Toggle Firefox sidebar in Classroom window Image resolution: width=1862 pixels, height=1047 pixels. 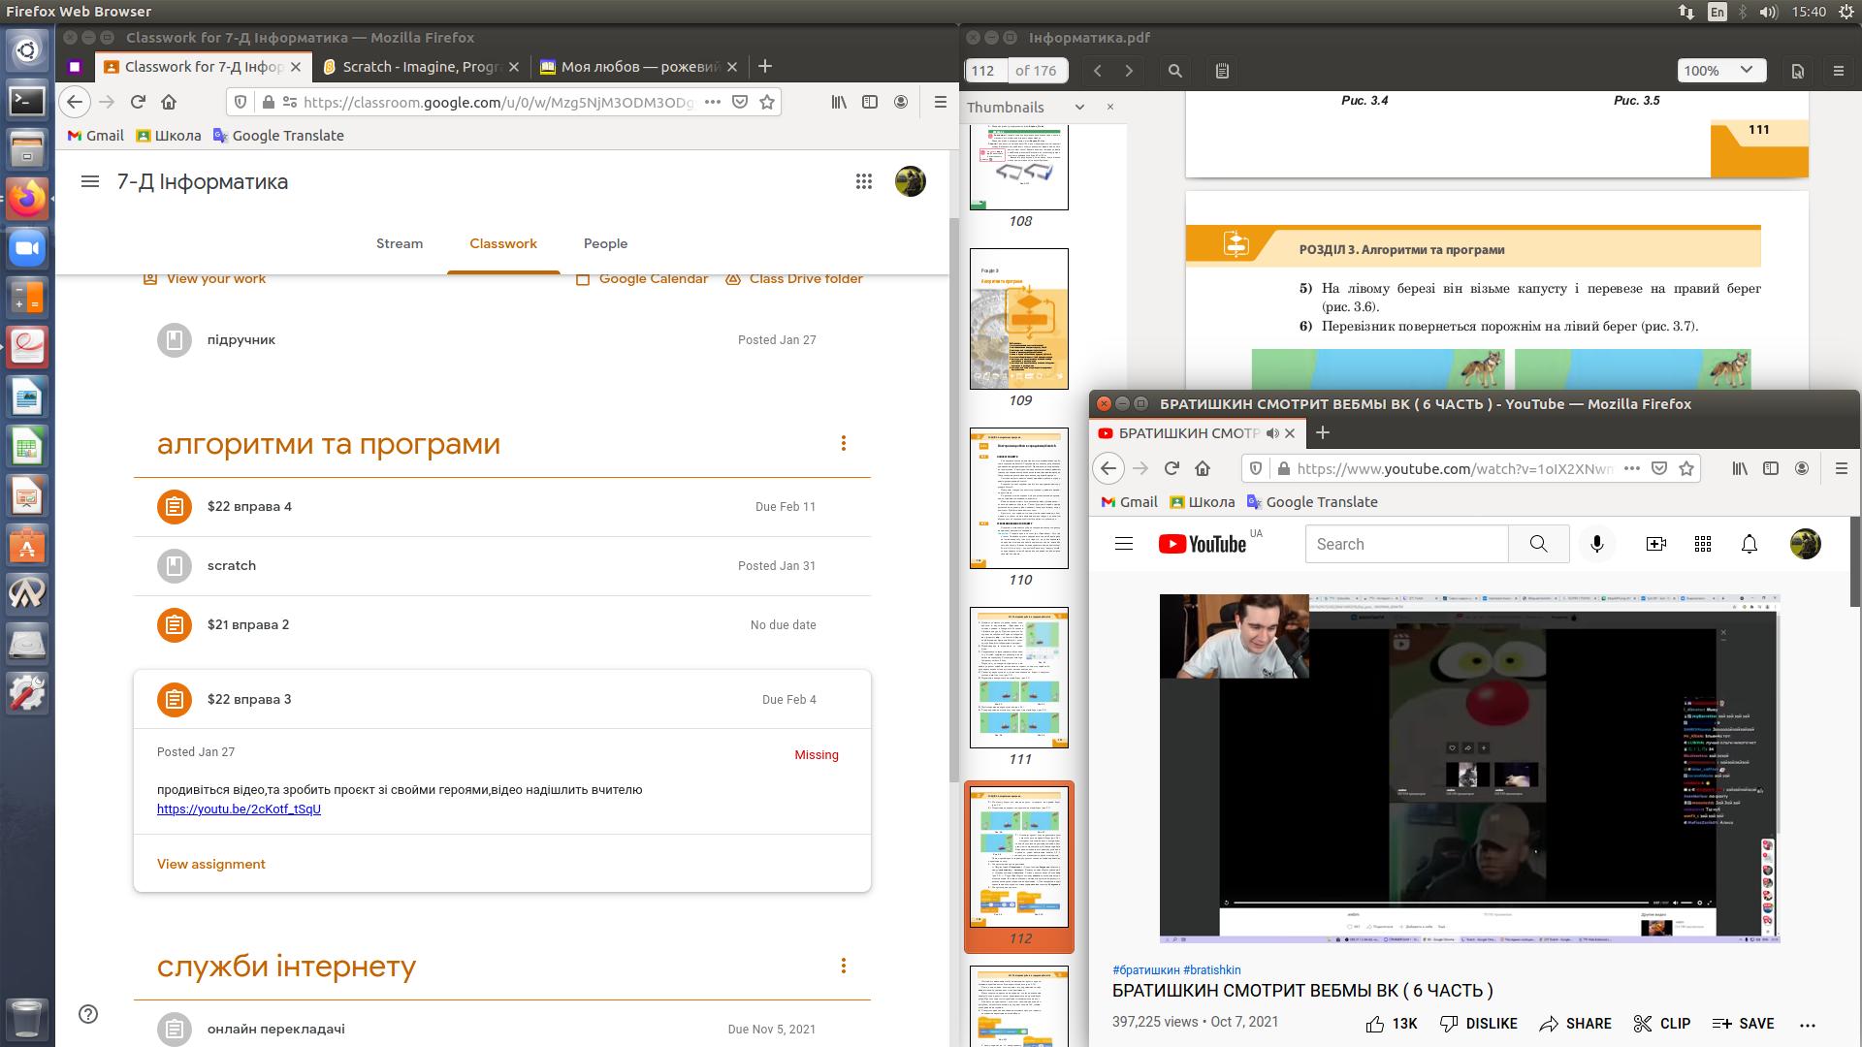tap(870, 102)
